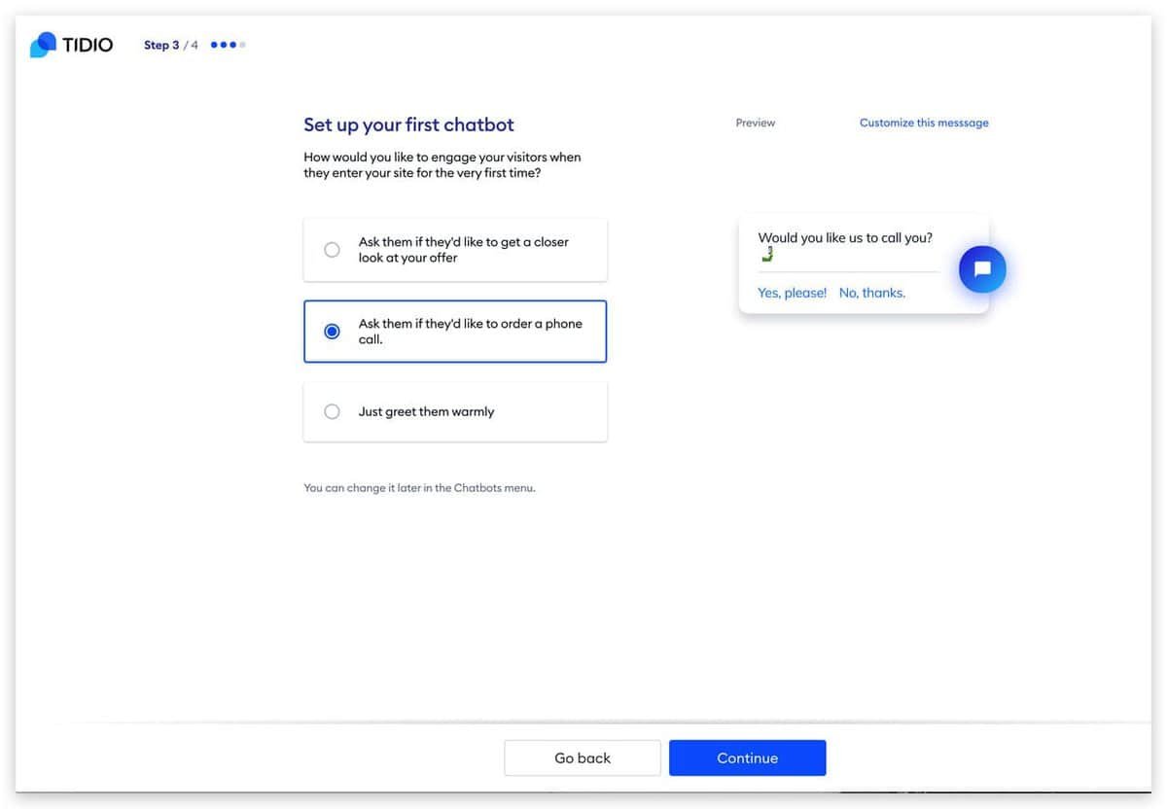Click the Tidio logo icon

pyautogui.click(x=43, y=45)
